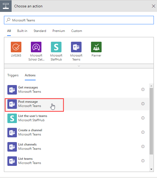Click the scrollbar down arrow in actions list
The width and height of the screenshot is (157, 178).
(151, 169)
